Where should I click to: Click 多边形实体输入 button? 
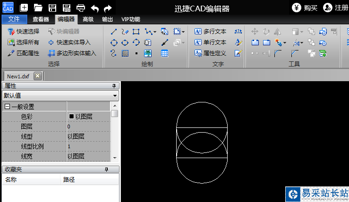pos(72,53)
